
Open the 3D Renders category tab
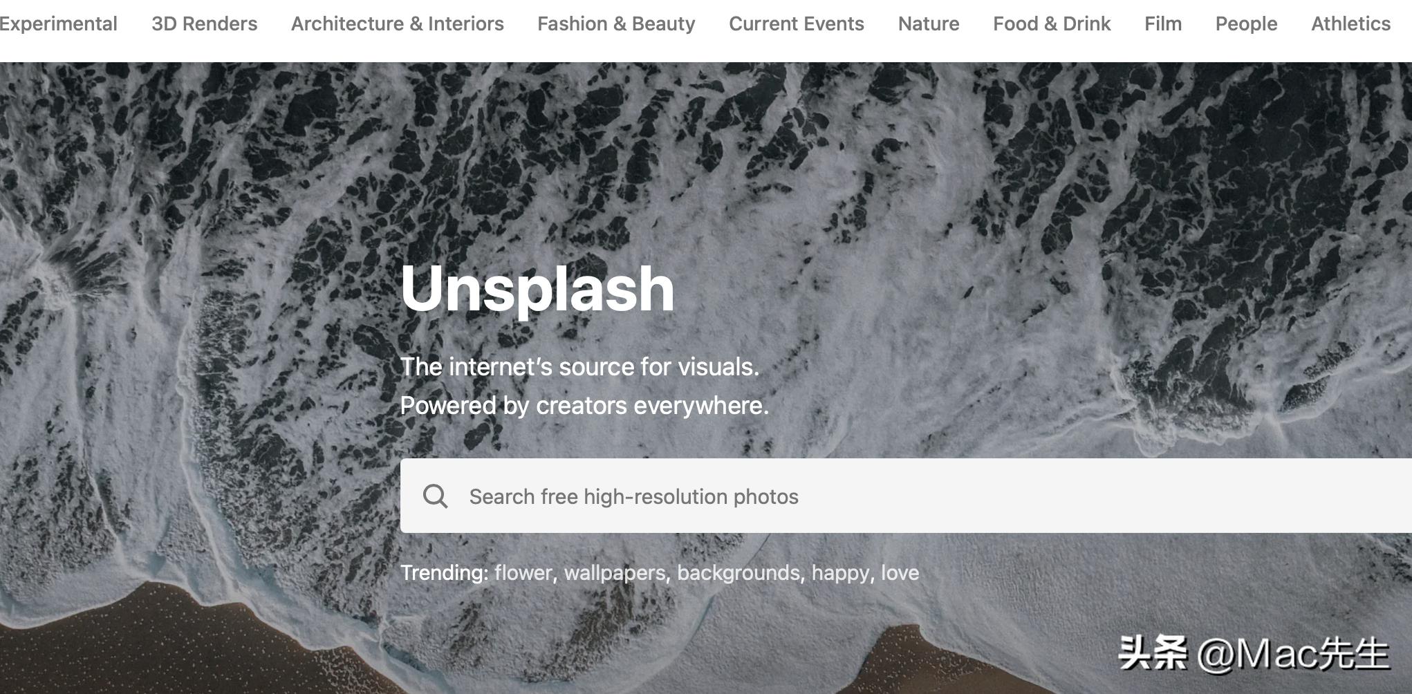pos(204,24)
